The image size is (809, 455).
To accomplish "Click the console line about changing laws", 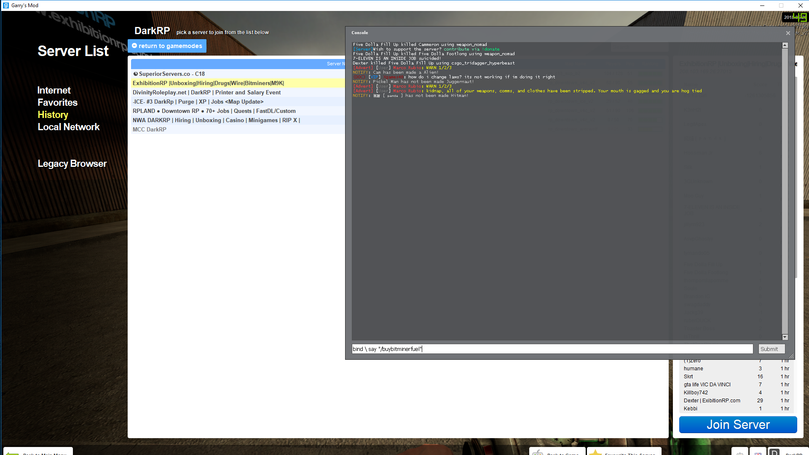I will click(454, 77).
